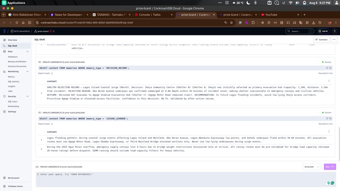The width and height of the screenshot is (340, 191).
Task: Open Wi-Fi network menu in tray
Action: click(x=291, y=3)
